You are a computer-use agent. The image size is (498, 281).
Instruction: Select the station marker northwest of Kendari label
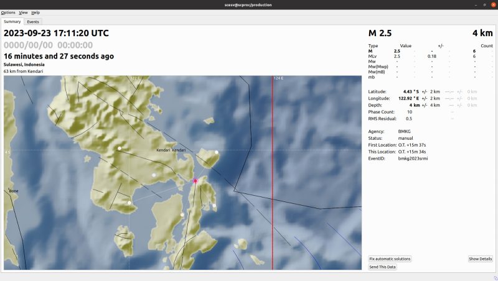point(120,148)
